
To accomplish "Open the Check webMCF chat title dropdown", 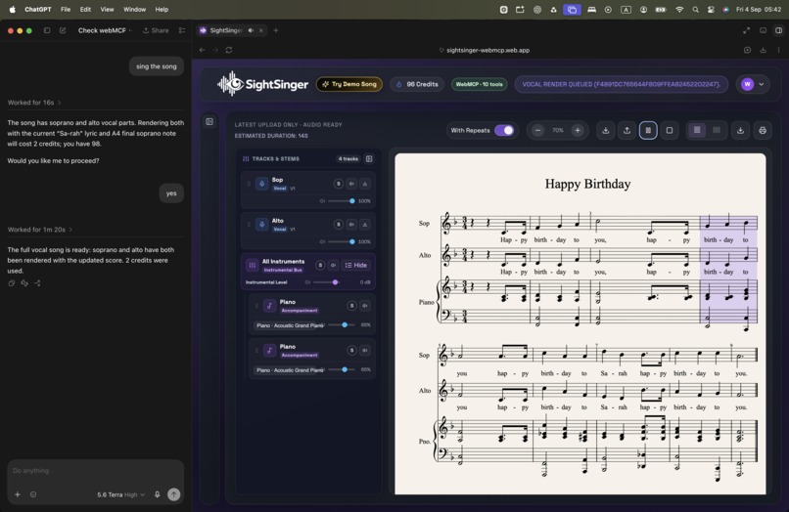I will click(x=105, y=30).
